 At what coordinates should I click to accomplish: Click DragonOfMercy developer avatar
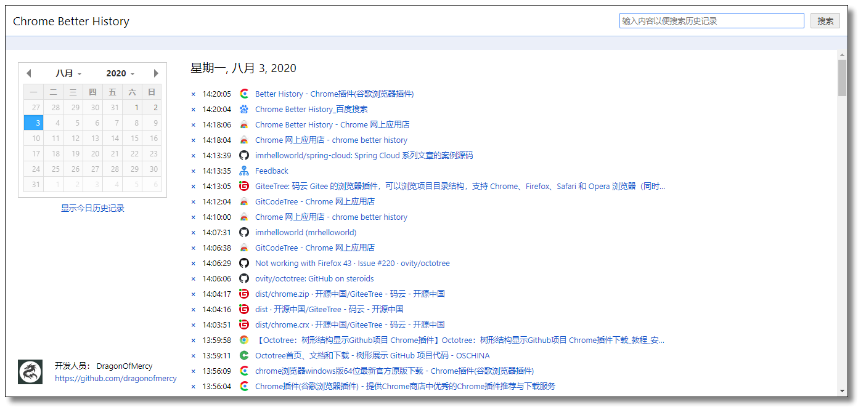(x=30, y=372)
